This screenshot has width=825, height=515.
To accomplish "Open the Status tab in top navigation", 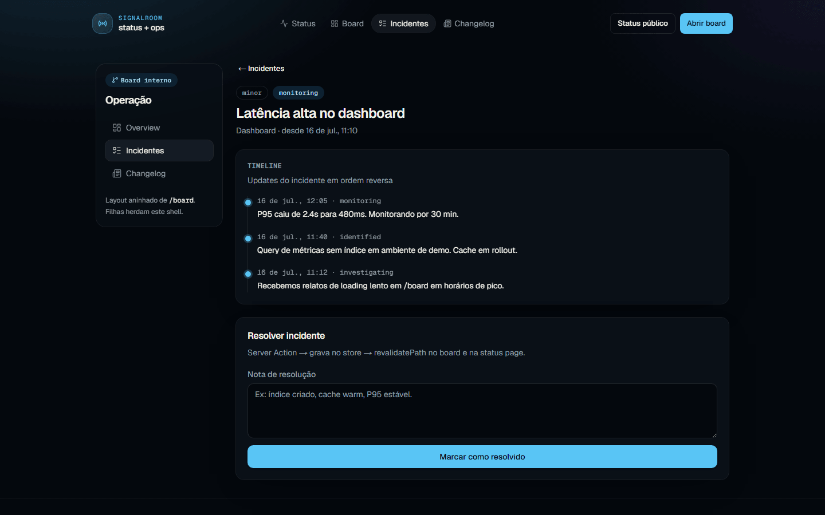I will click(298, 23).
